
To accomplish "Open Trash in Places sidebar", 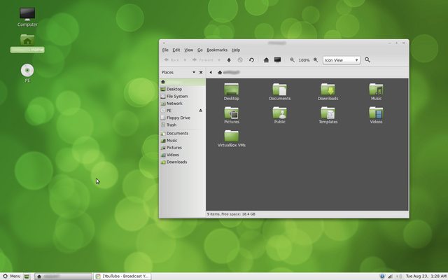I will tap(182, 125).
